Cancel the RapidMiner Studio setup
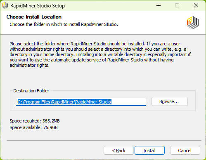206x160 pixels. click(x=185, y=151)
